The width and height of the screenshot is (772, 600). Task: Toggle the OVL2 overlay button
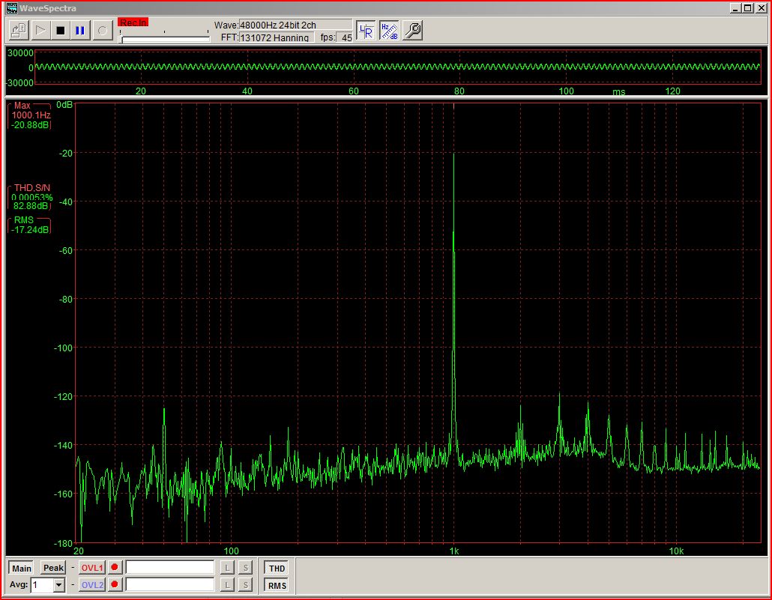[92, 585]
